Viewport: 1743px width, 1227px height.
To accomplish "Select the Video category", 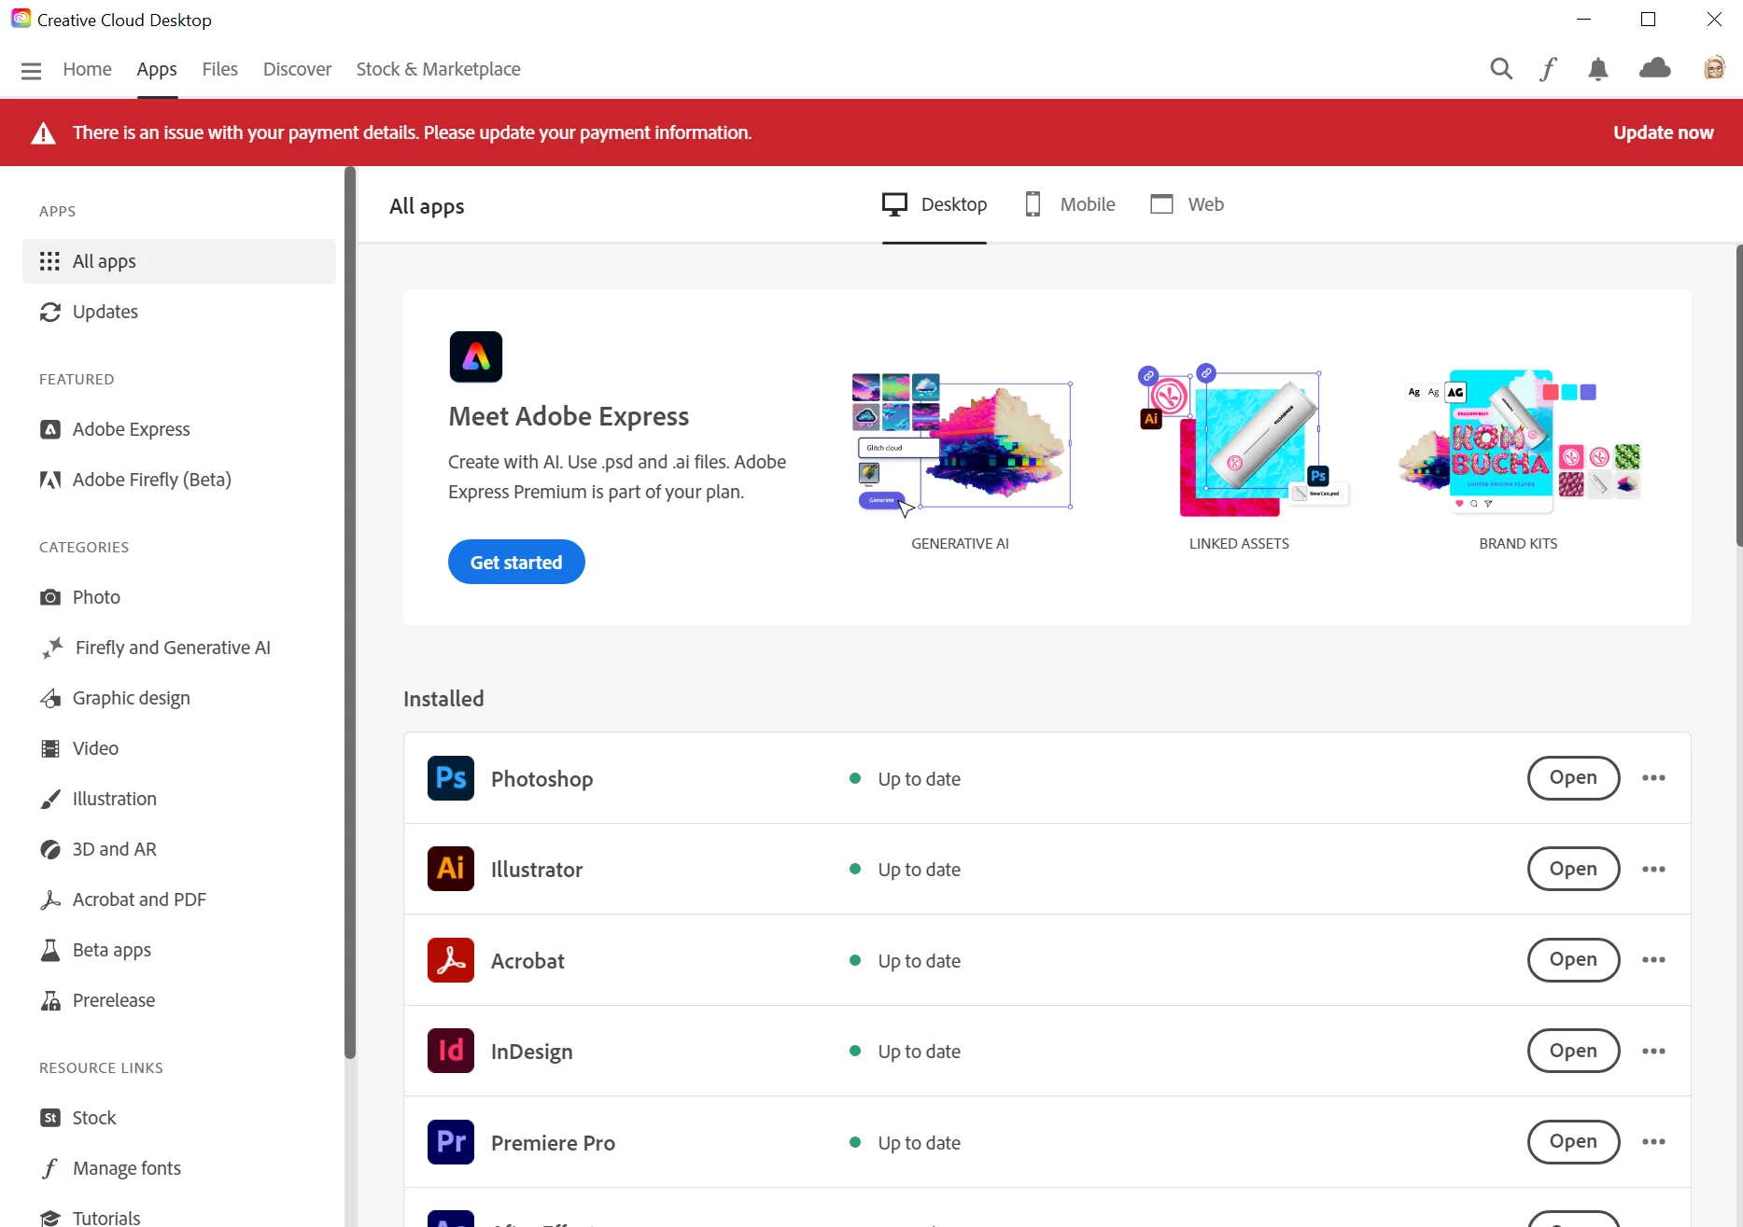I will click(179, 748).
